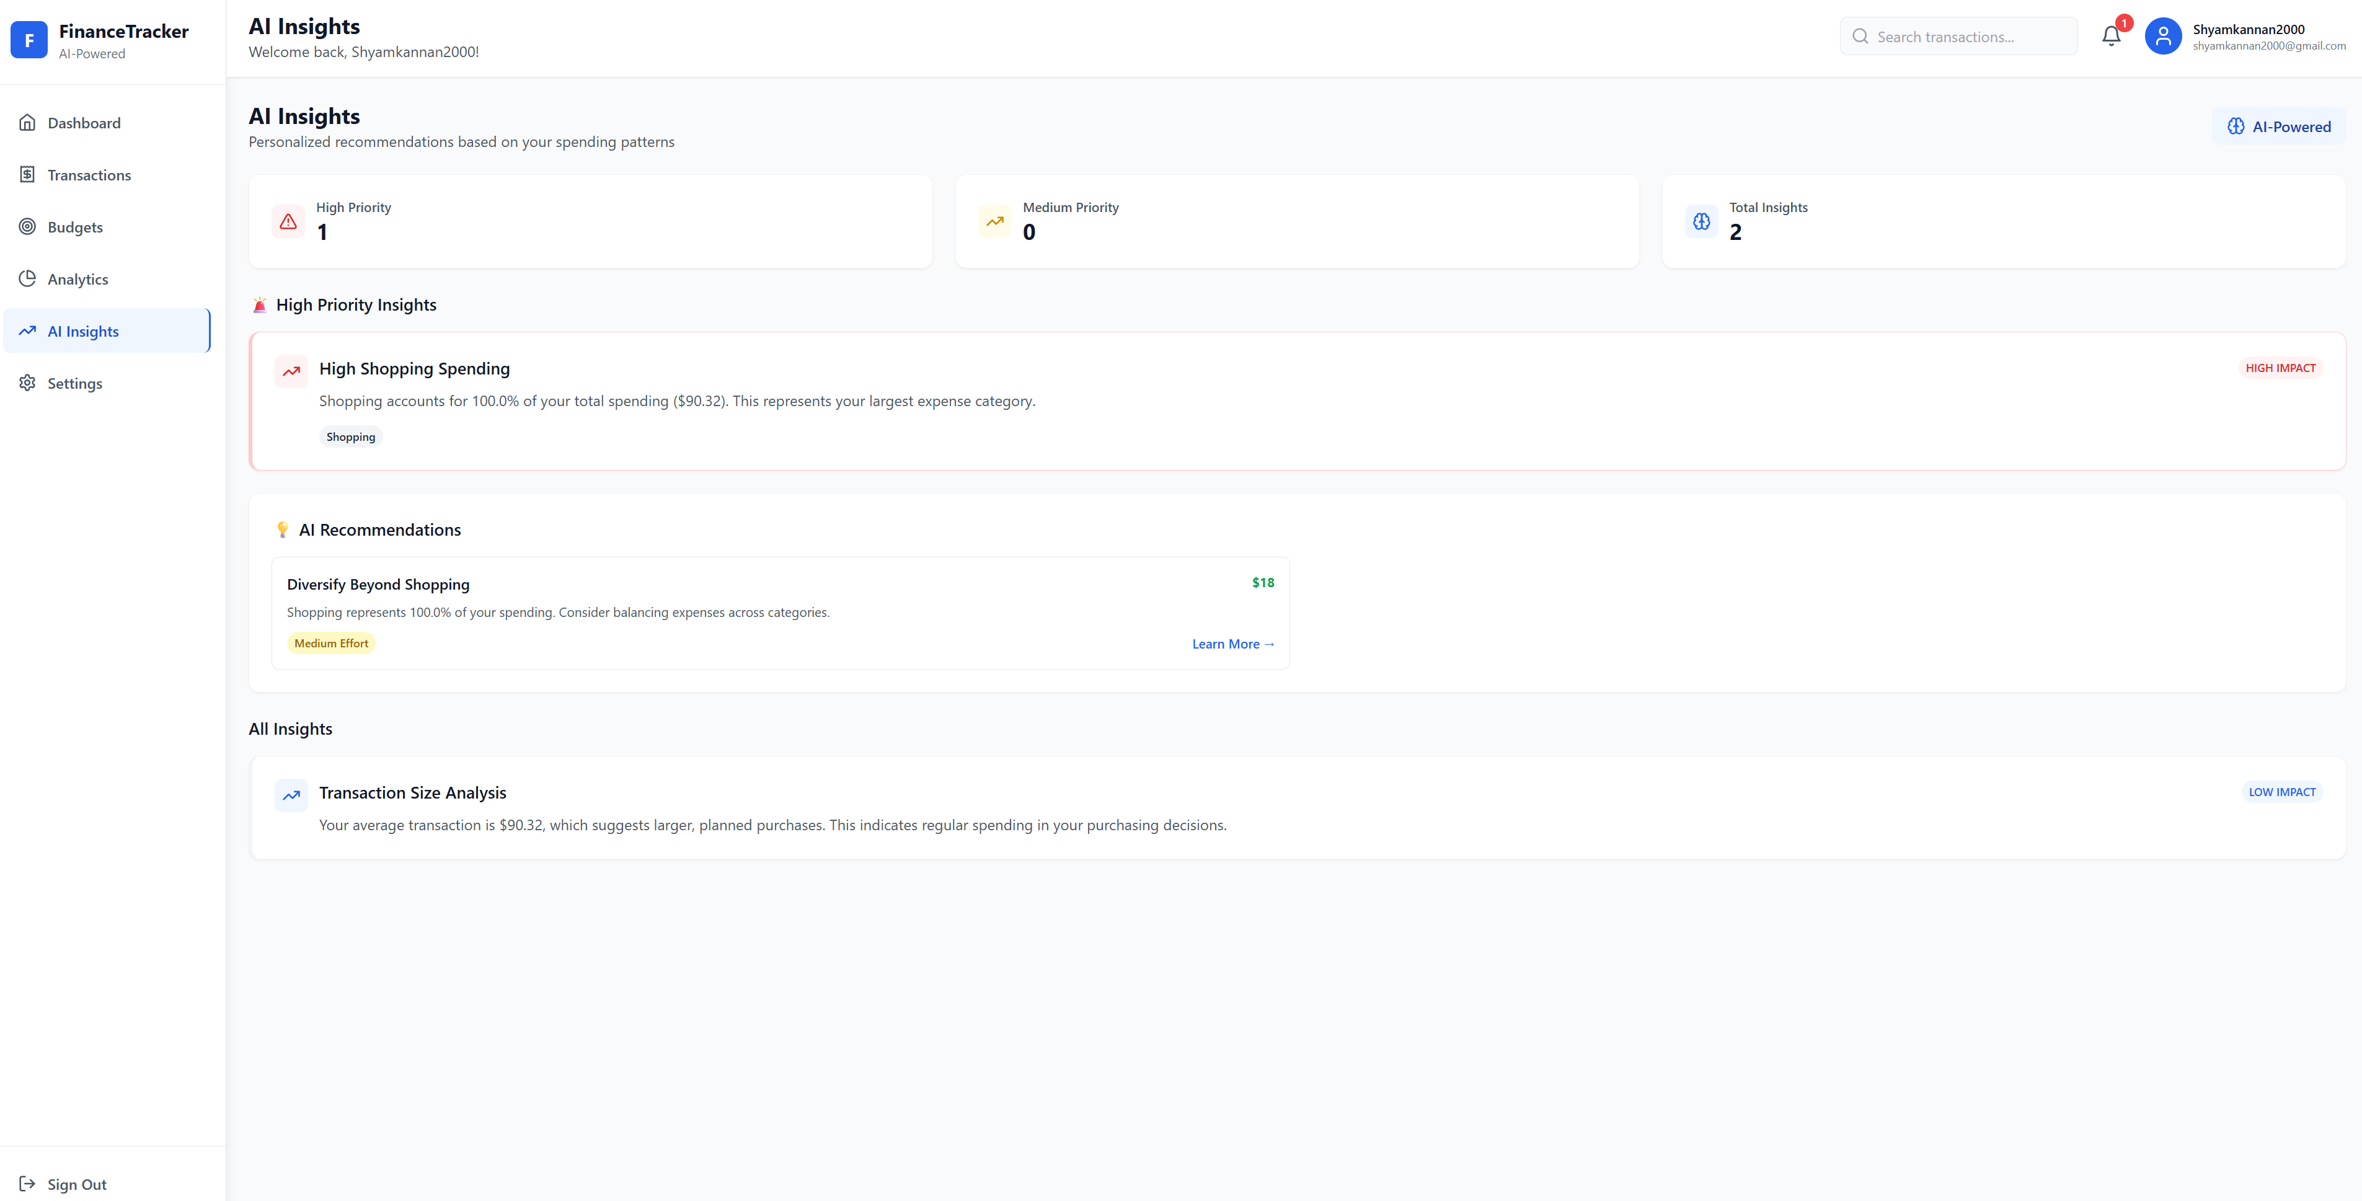Open the Budgets section
This screenshot has width=2362, height=1201.
(74, 228)
